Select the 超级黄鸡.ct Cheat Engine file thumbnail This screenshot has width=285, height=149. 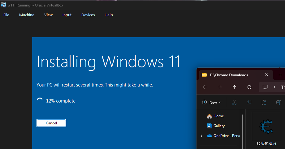click(x=266, y=127)
